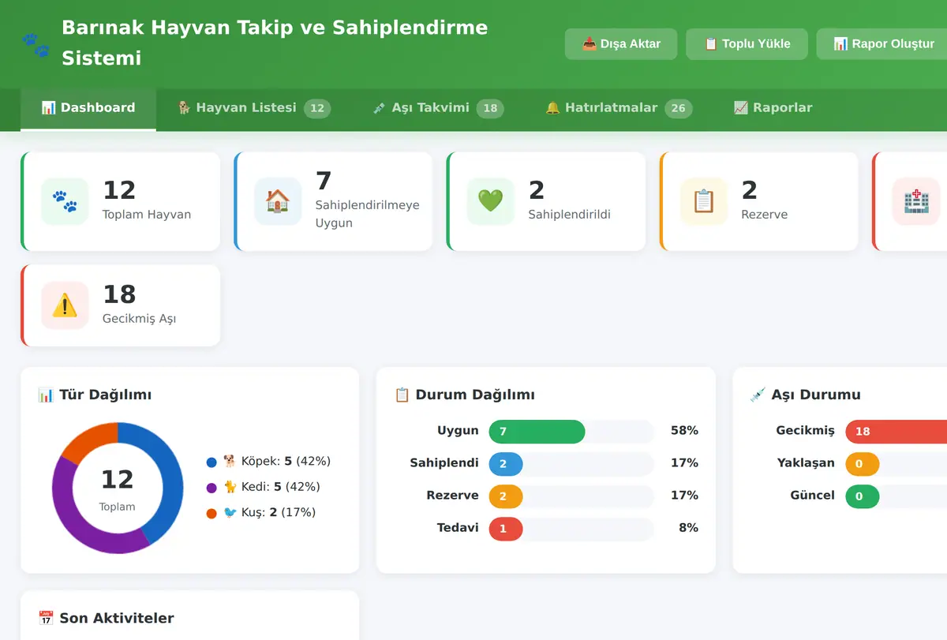
Task: Click the 'Toplam Hayvan' card label
Action: [x=147, y=215]
